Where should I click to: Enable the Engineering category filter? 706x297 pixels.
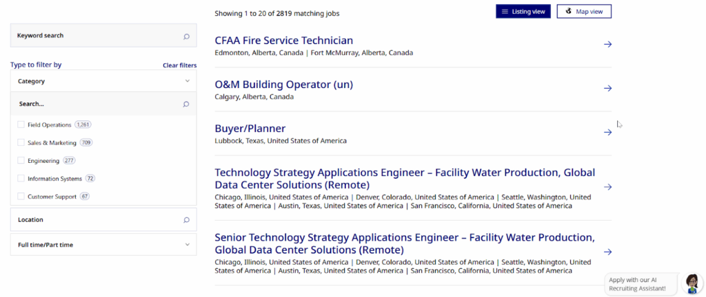pos(21,160)
